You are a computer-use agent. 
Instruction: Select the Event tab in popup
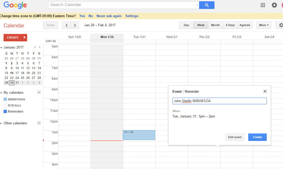177,91
